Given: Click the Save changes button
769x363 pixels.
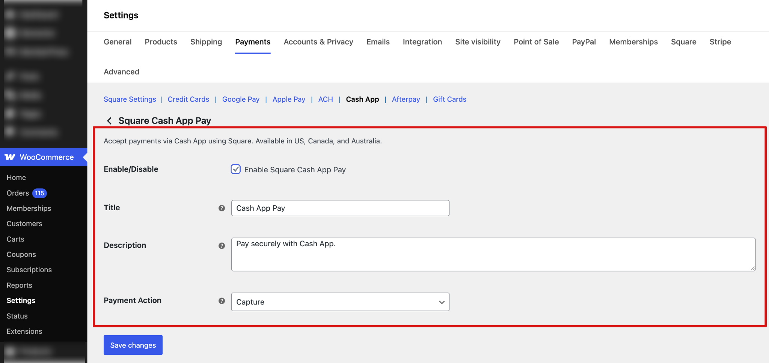Looking at the screenshot, I should click(133, 345).
